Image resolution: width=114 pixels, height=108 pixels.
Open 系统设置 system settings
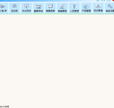[x=109, y=8]
